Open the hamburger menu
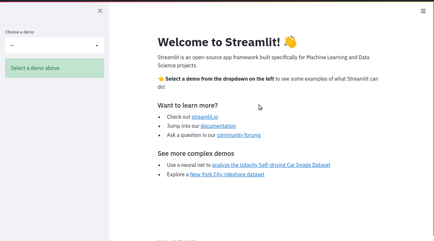This screenshot has width=434, height=241. click(x=423, y=11)
